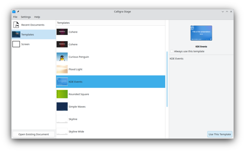Image resolution: width=245 pixels, height=152 pixels.
Task: Open the Settings menu
Action: pos(26,17)
